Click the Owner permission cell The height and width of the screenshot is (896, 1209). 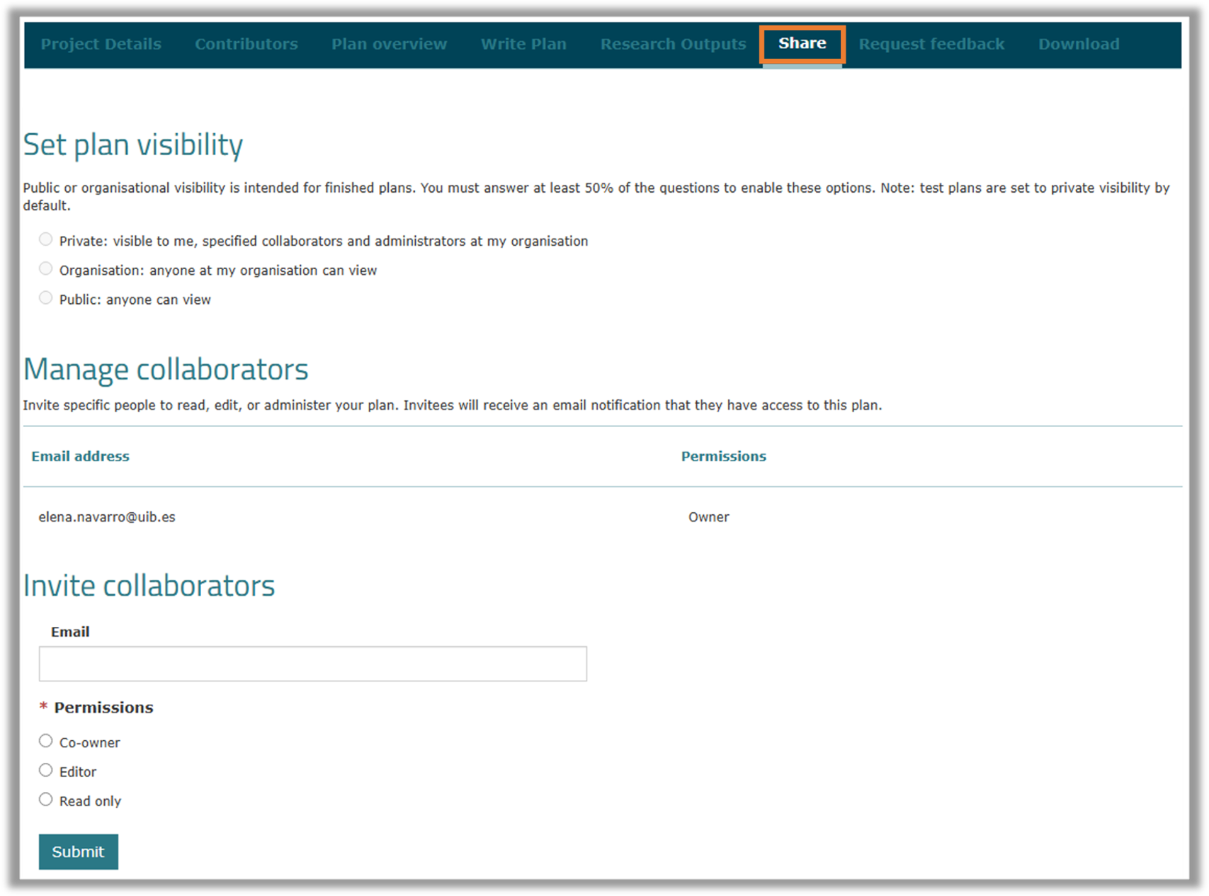point(709,517)
